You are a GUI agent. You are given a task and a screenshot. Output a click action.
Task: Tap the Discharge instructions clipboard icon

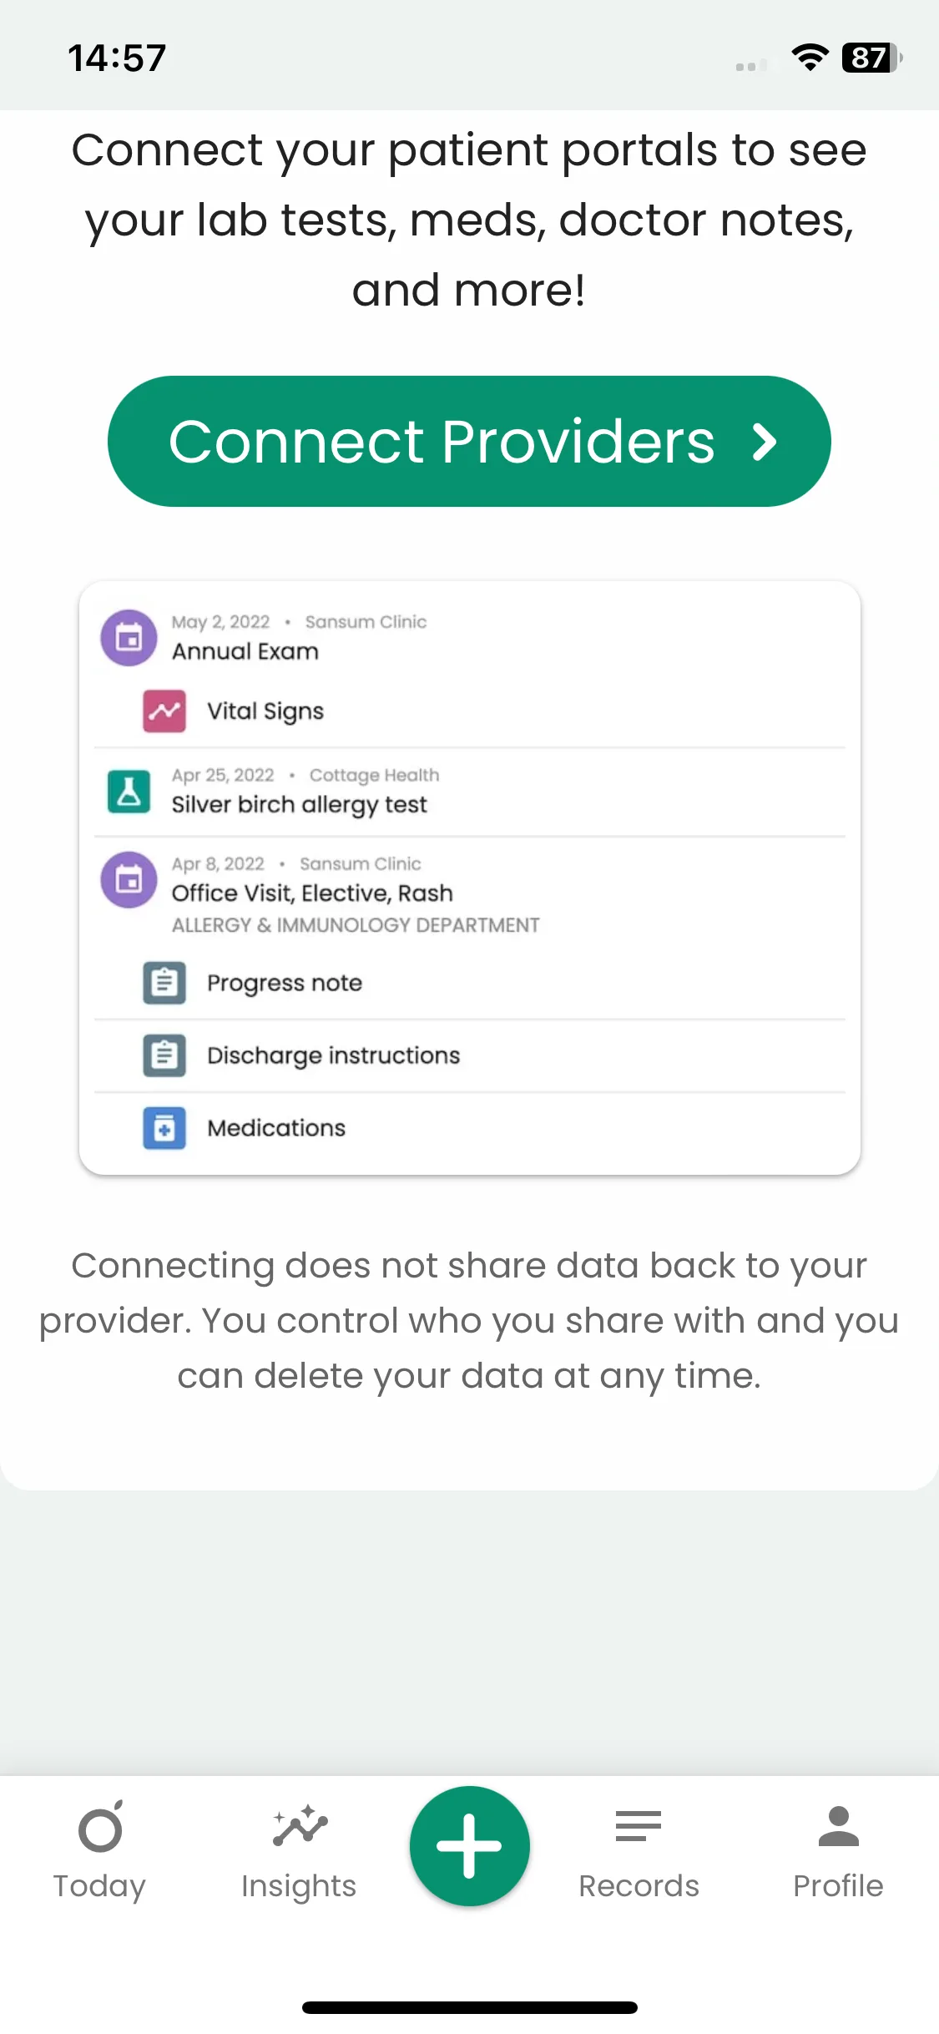(x=164, y=1055)
